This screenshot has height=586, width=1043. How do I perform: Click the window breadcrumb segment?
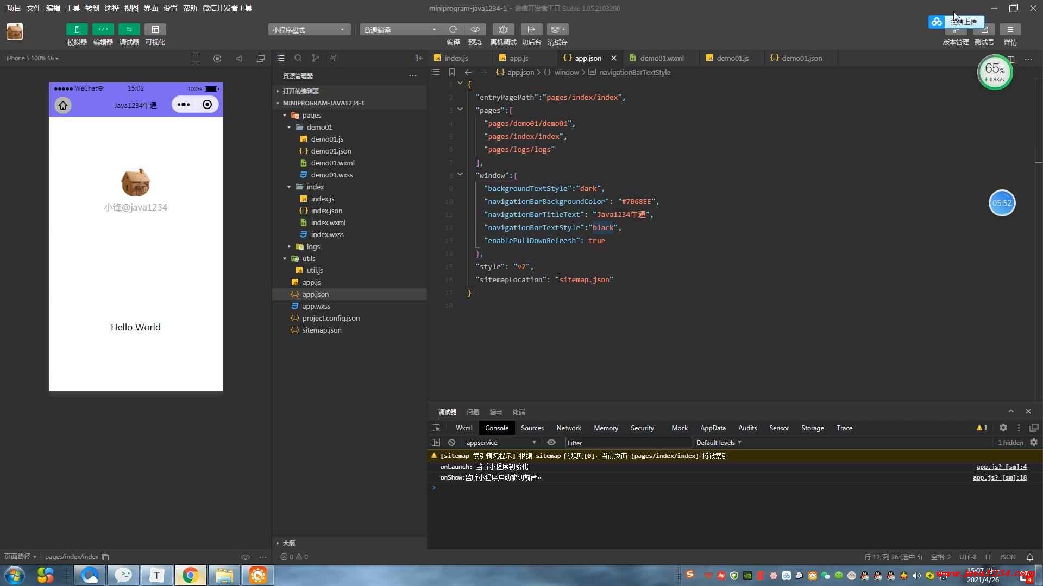(x=567, y=72)
